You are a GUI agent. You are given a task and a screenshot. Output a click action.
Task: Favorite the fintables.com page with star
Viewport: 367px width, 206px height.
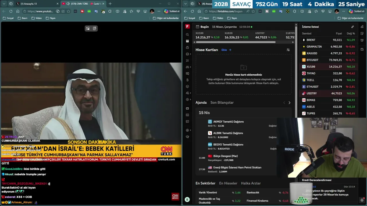(x=253, y=11)
